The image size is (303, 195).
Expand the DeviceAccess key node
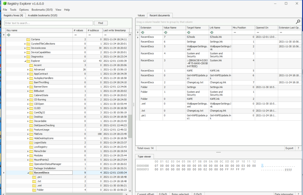click(x=25, y=48)
